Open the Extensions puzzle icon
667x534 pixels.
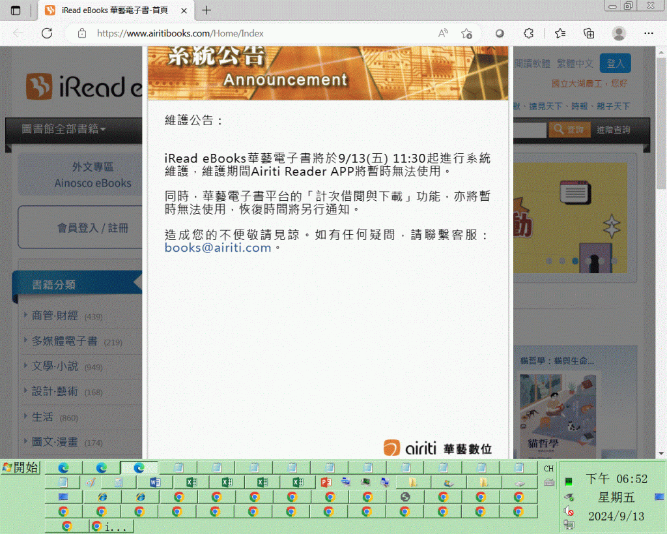(x=528, y=33)
